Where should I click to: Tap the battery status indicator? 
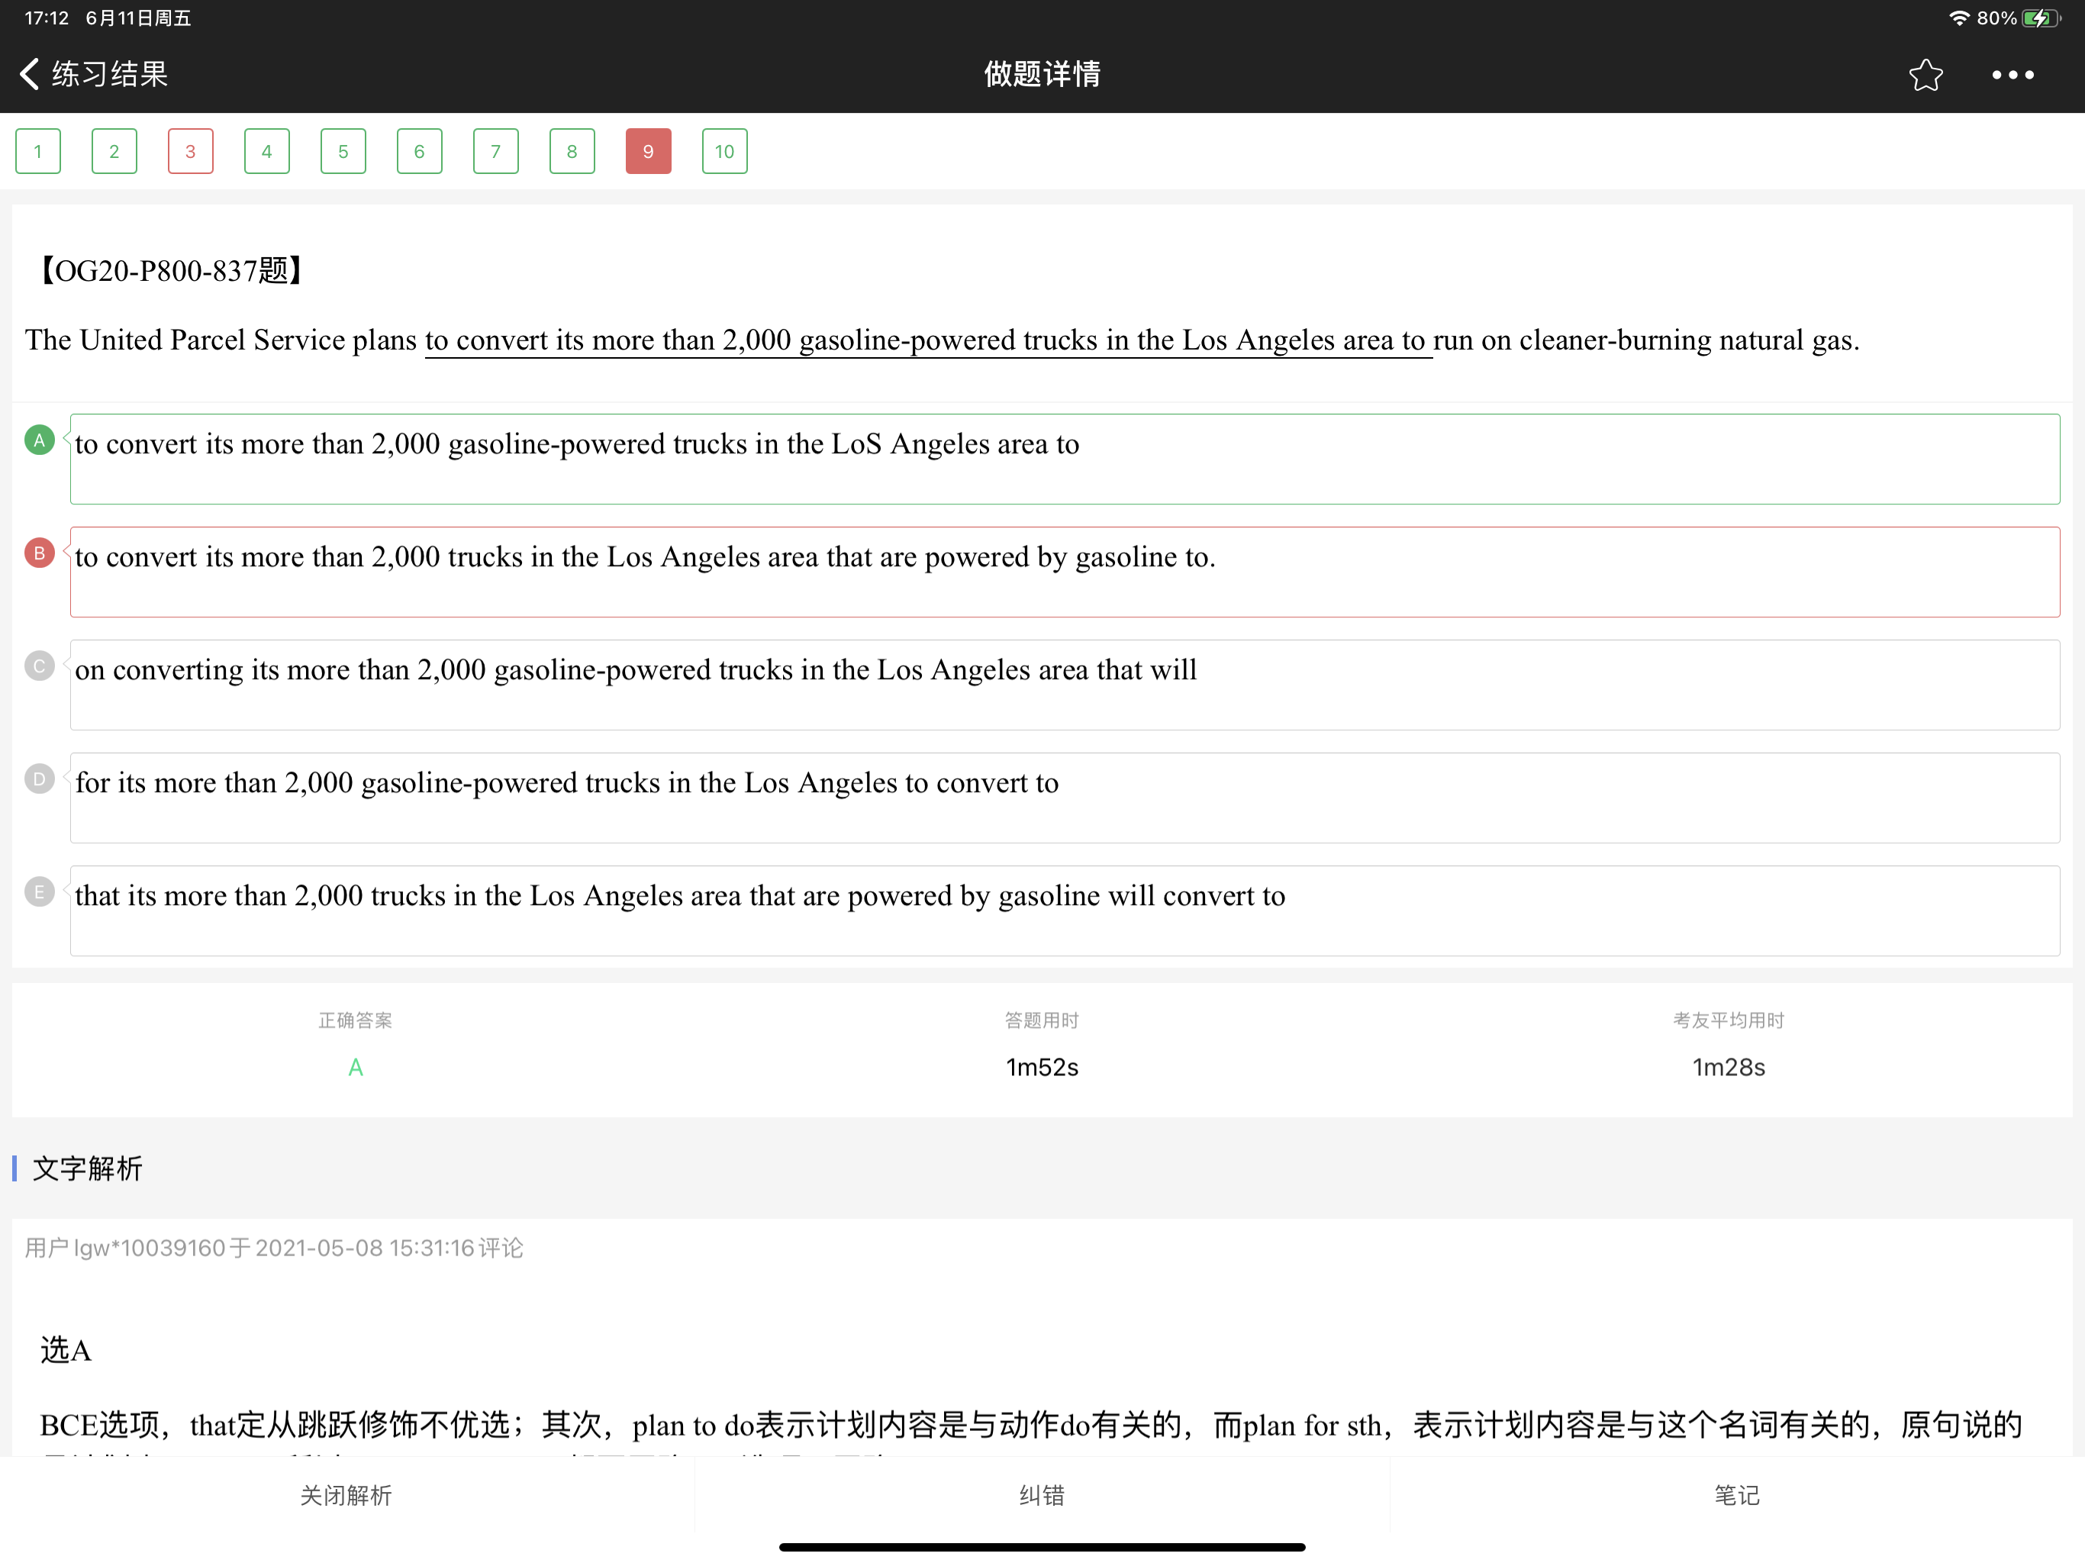[2041, 18]
